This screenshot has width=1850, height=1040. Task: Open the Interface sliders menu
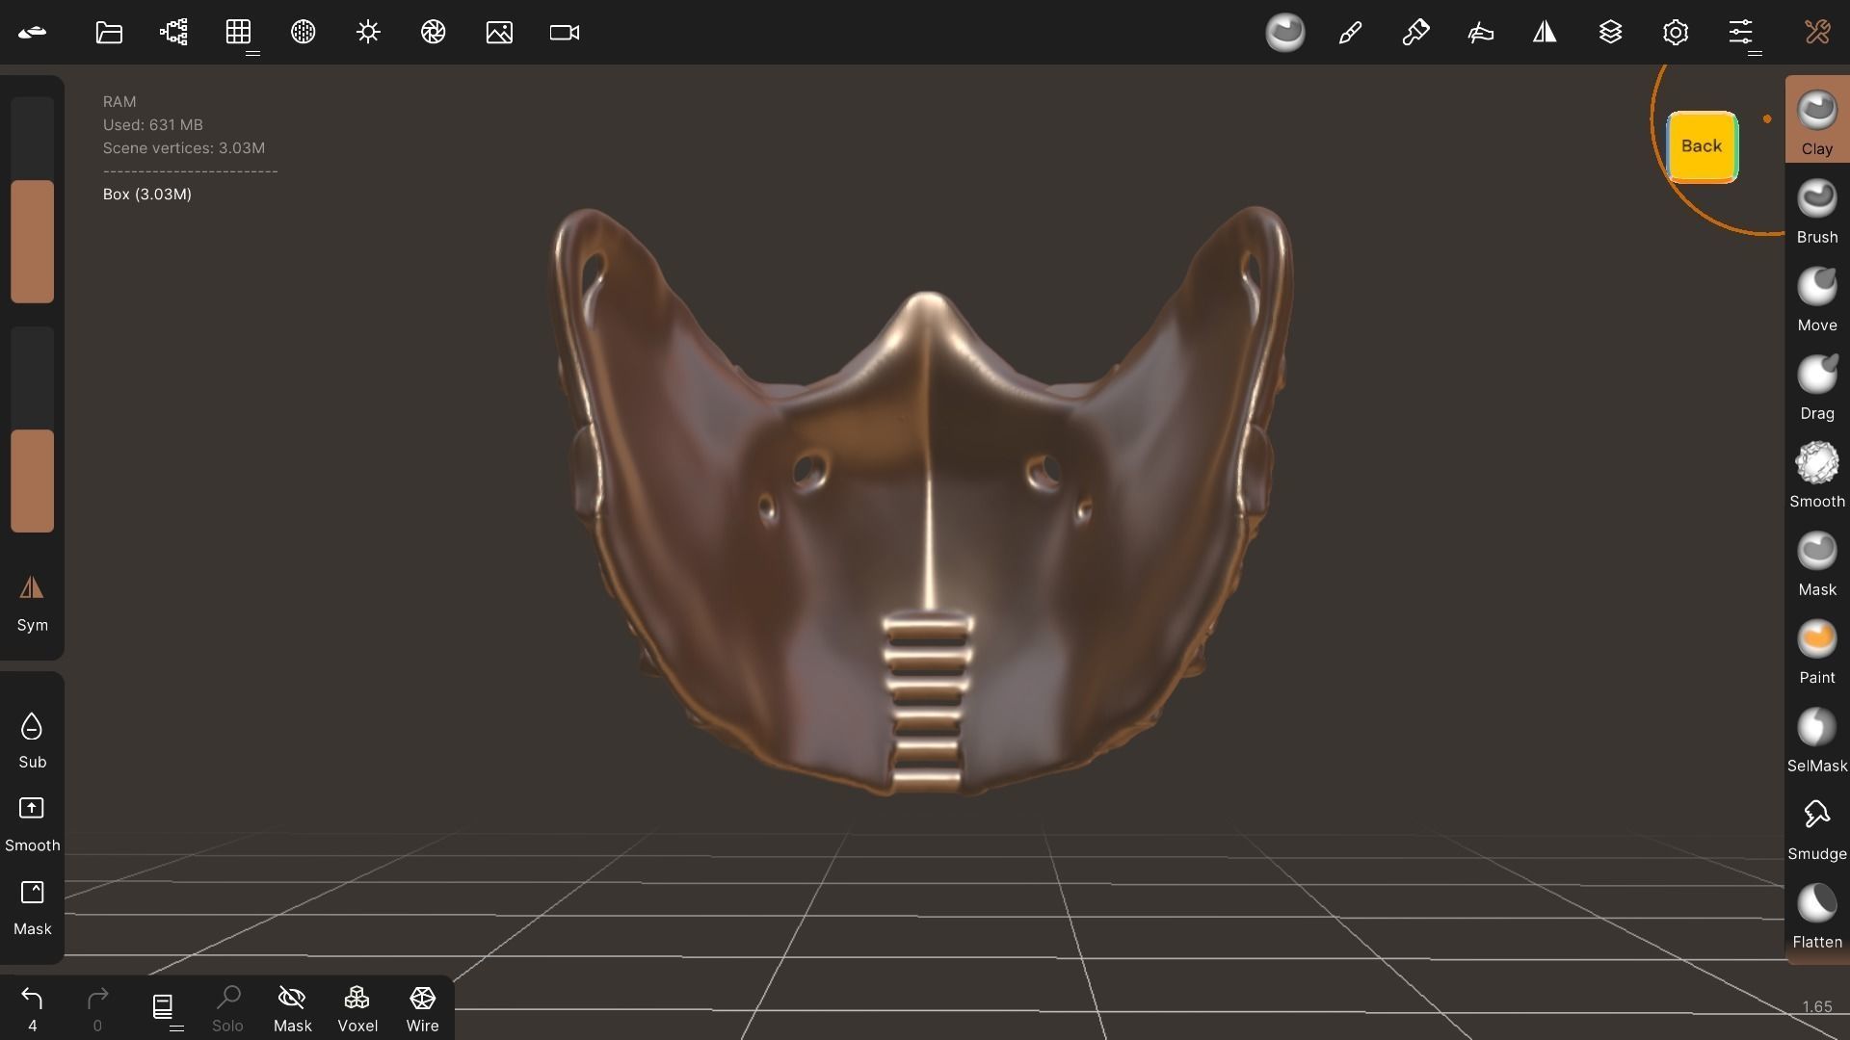tap(1741, 32)
